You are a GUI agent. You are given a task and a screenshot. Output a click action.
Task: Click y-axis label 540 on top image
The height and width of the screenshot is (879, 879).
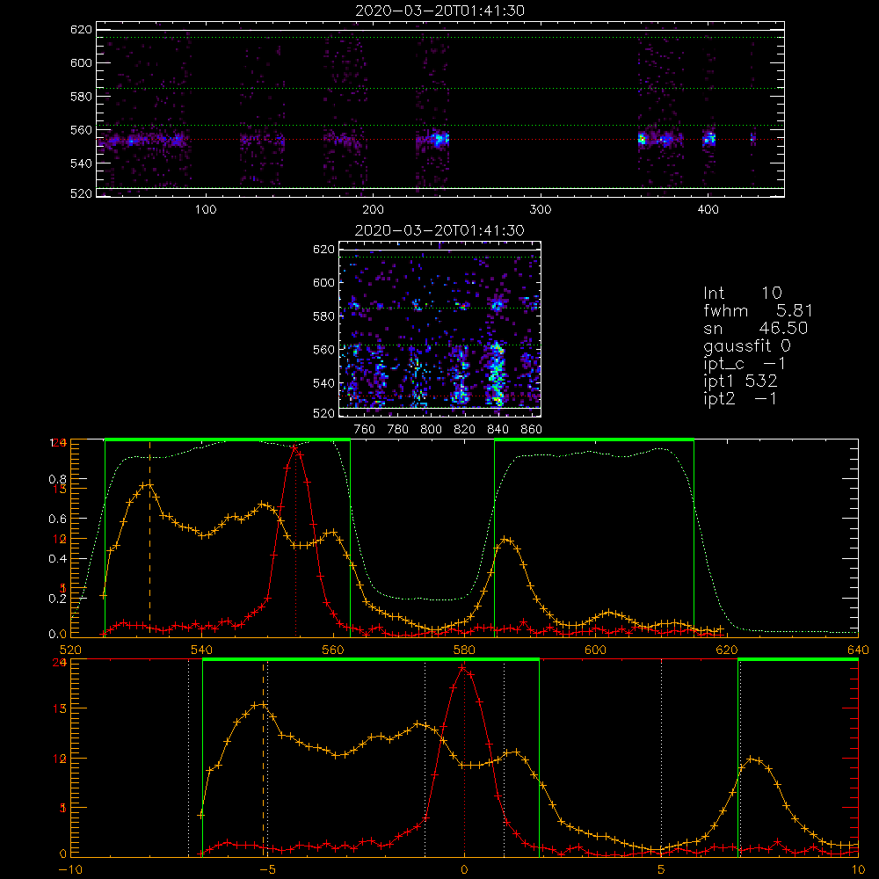(x=81, y=163)
